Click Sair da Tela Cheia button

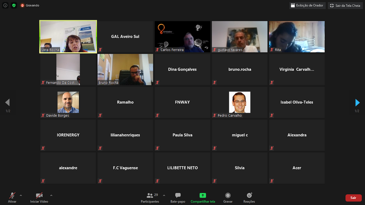[x=345, y=5]
